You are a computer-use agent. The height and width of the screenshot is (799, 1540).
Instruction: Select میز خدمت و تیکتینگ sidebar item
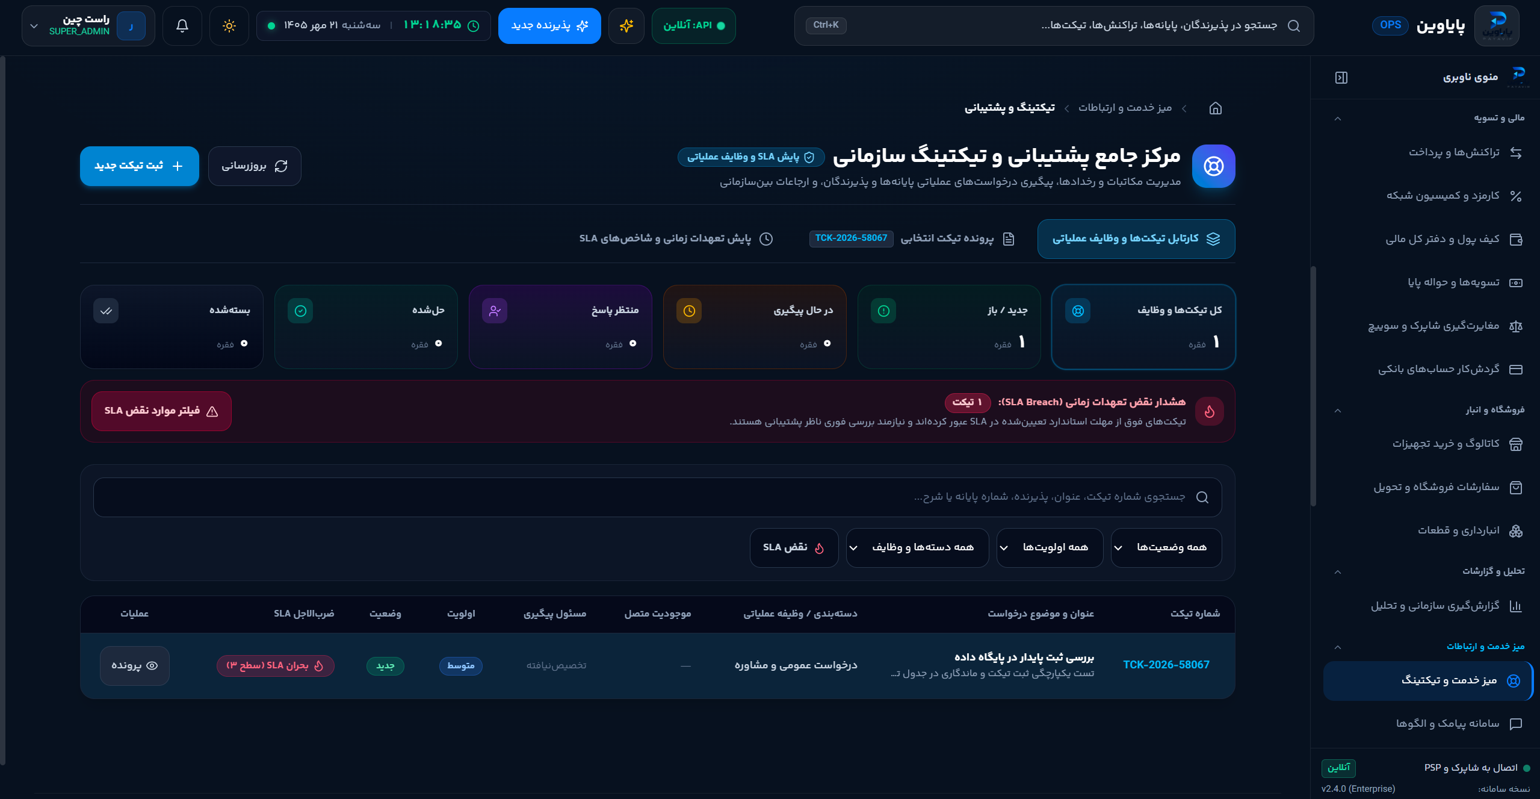(x=1427, y=680)
